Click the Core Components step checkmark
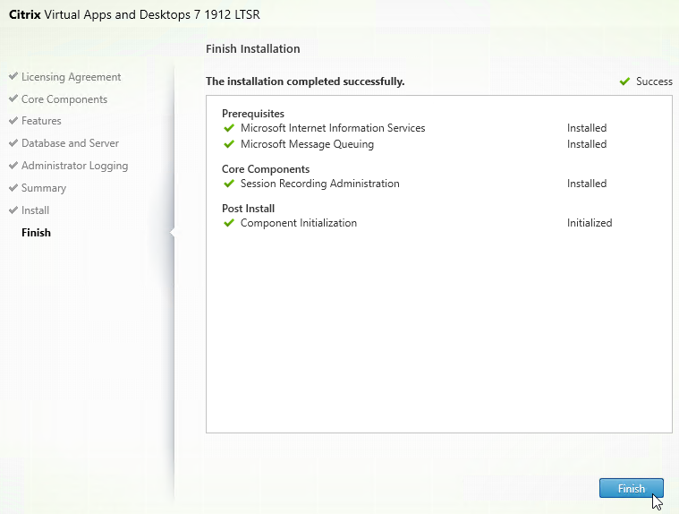Viewport: 679px width, 514px height. pos(13,99)
